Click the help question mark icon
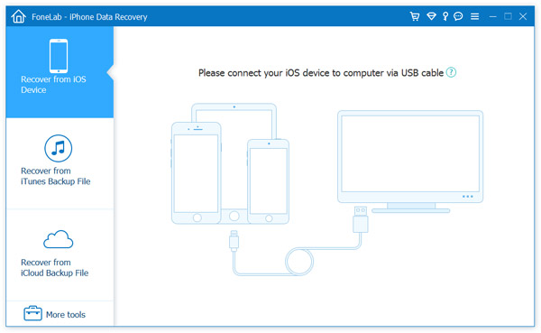541x333 pixels. coord(451,72)
